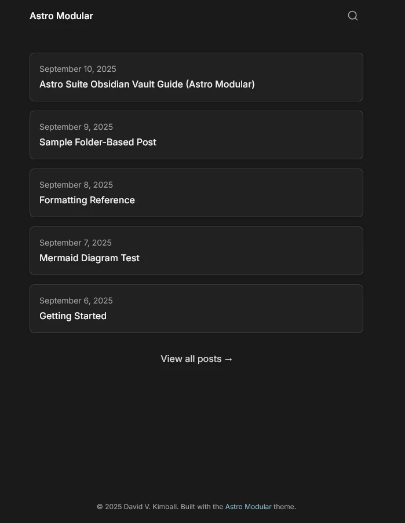Click the September 6, 2025 date
405x523 pixels.
(76, 301)
